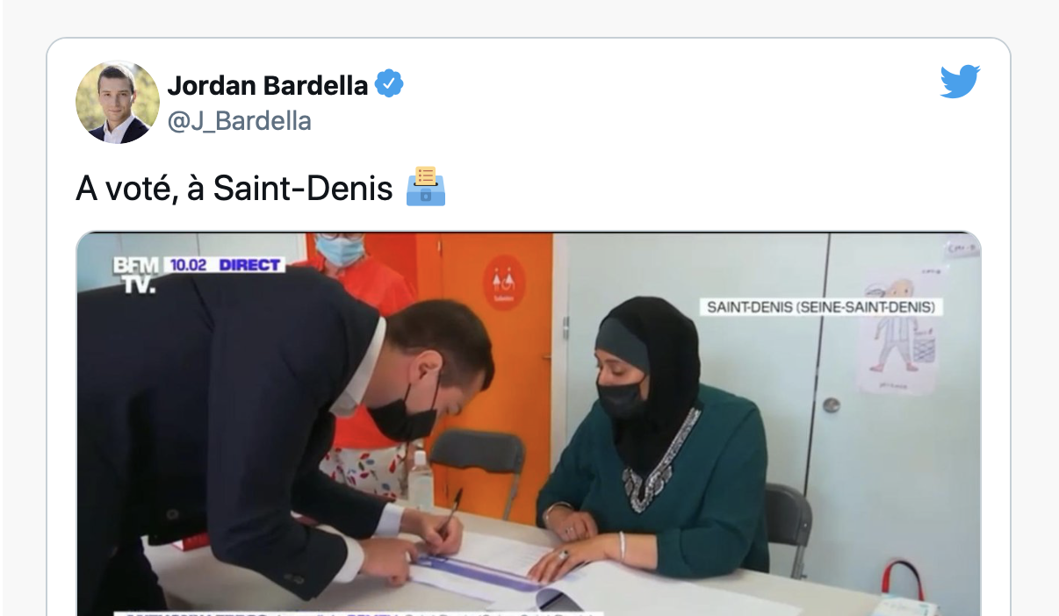This screenshot has width=1059, height=616.
Task: Click the "10.02" time badge
Action: (187, 264)
